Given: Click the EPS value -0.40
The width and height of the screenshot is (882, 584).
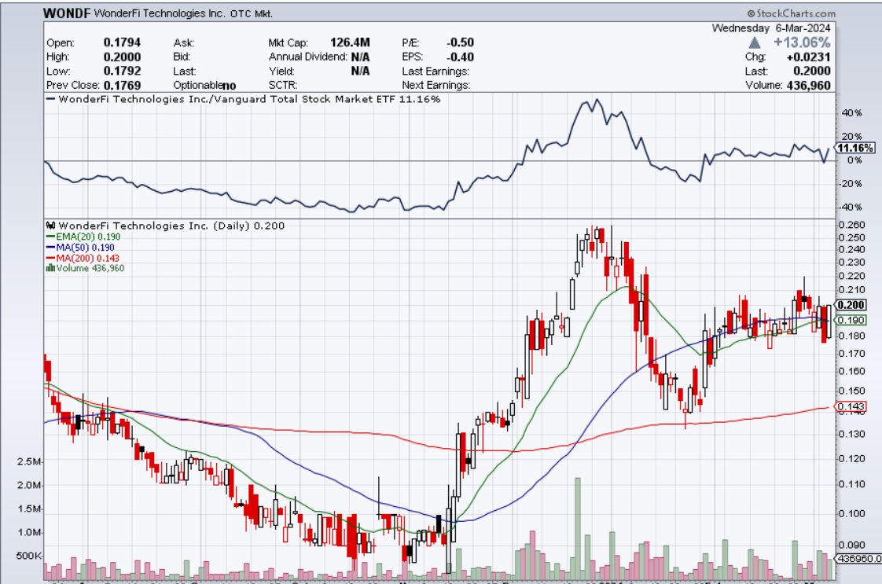Looking at the screenshot, I should tap(460, 57).
